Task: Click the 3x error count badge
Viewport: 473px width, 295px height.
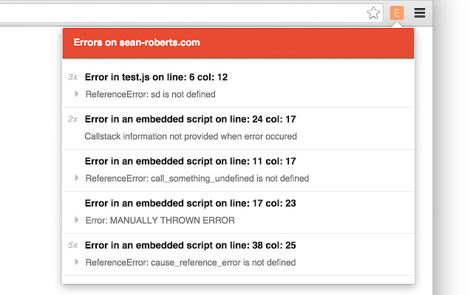Action: click(x=72, y=77)
